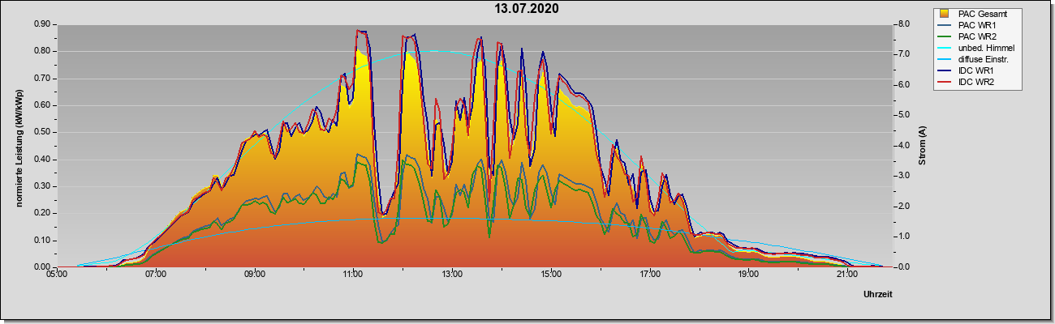
Task: Click the chart title 13.07.2020
Action: pos(527,9)
